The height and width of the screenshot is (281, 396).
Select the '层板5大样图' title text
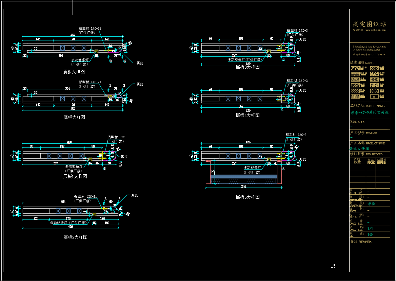click(x=248, y=197)
